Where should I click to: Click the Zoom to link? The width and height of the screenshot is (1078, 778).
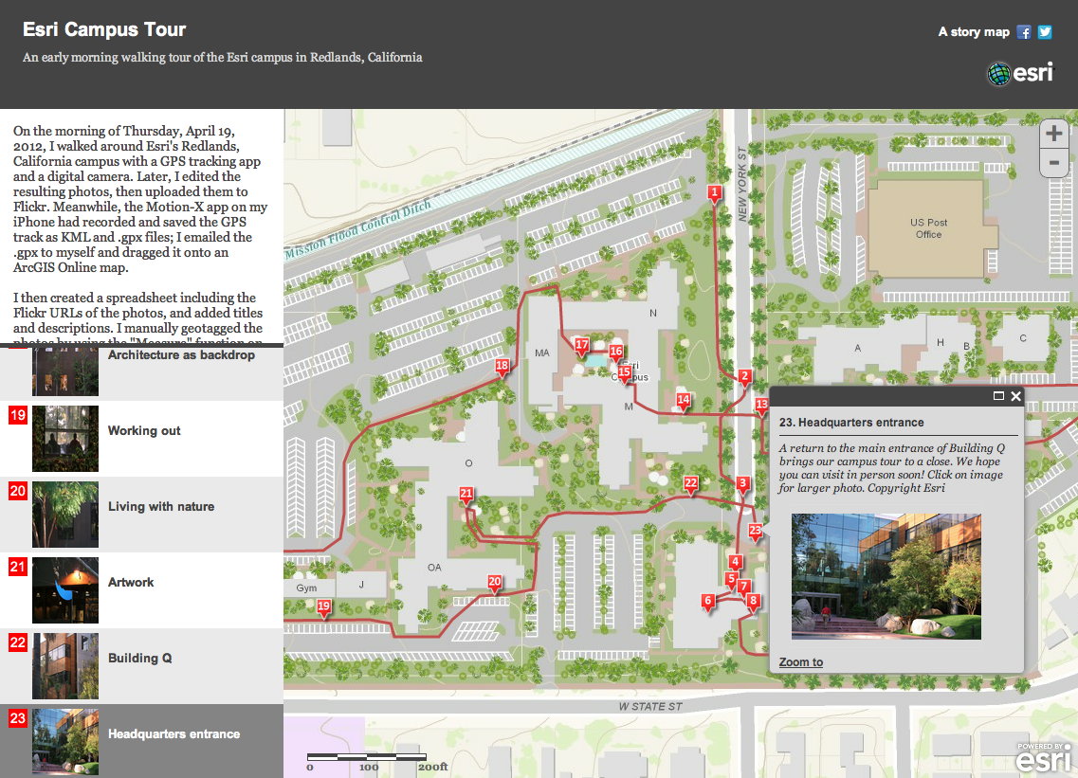coord(801,661)
